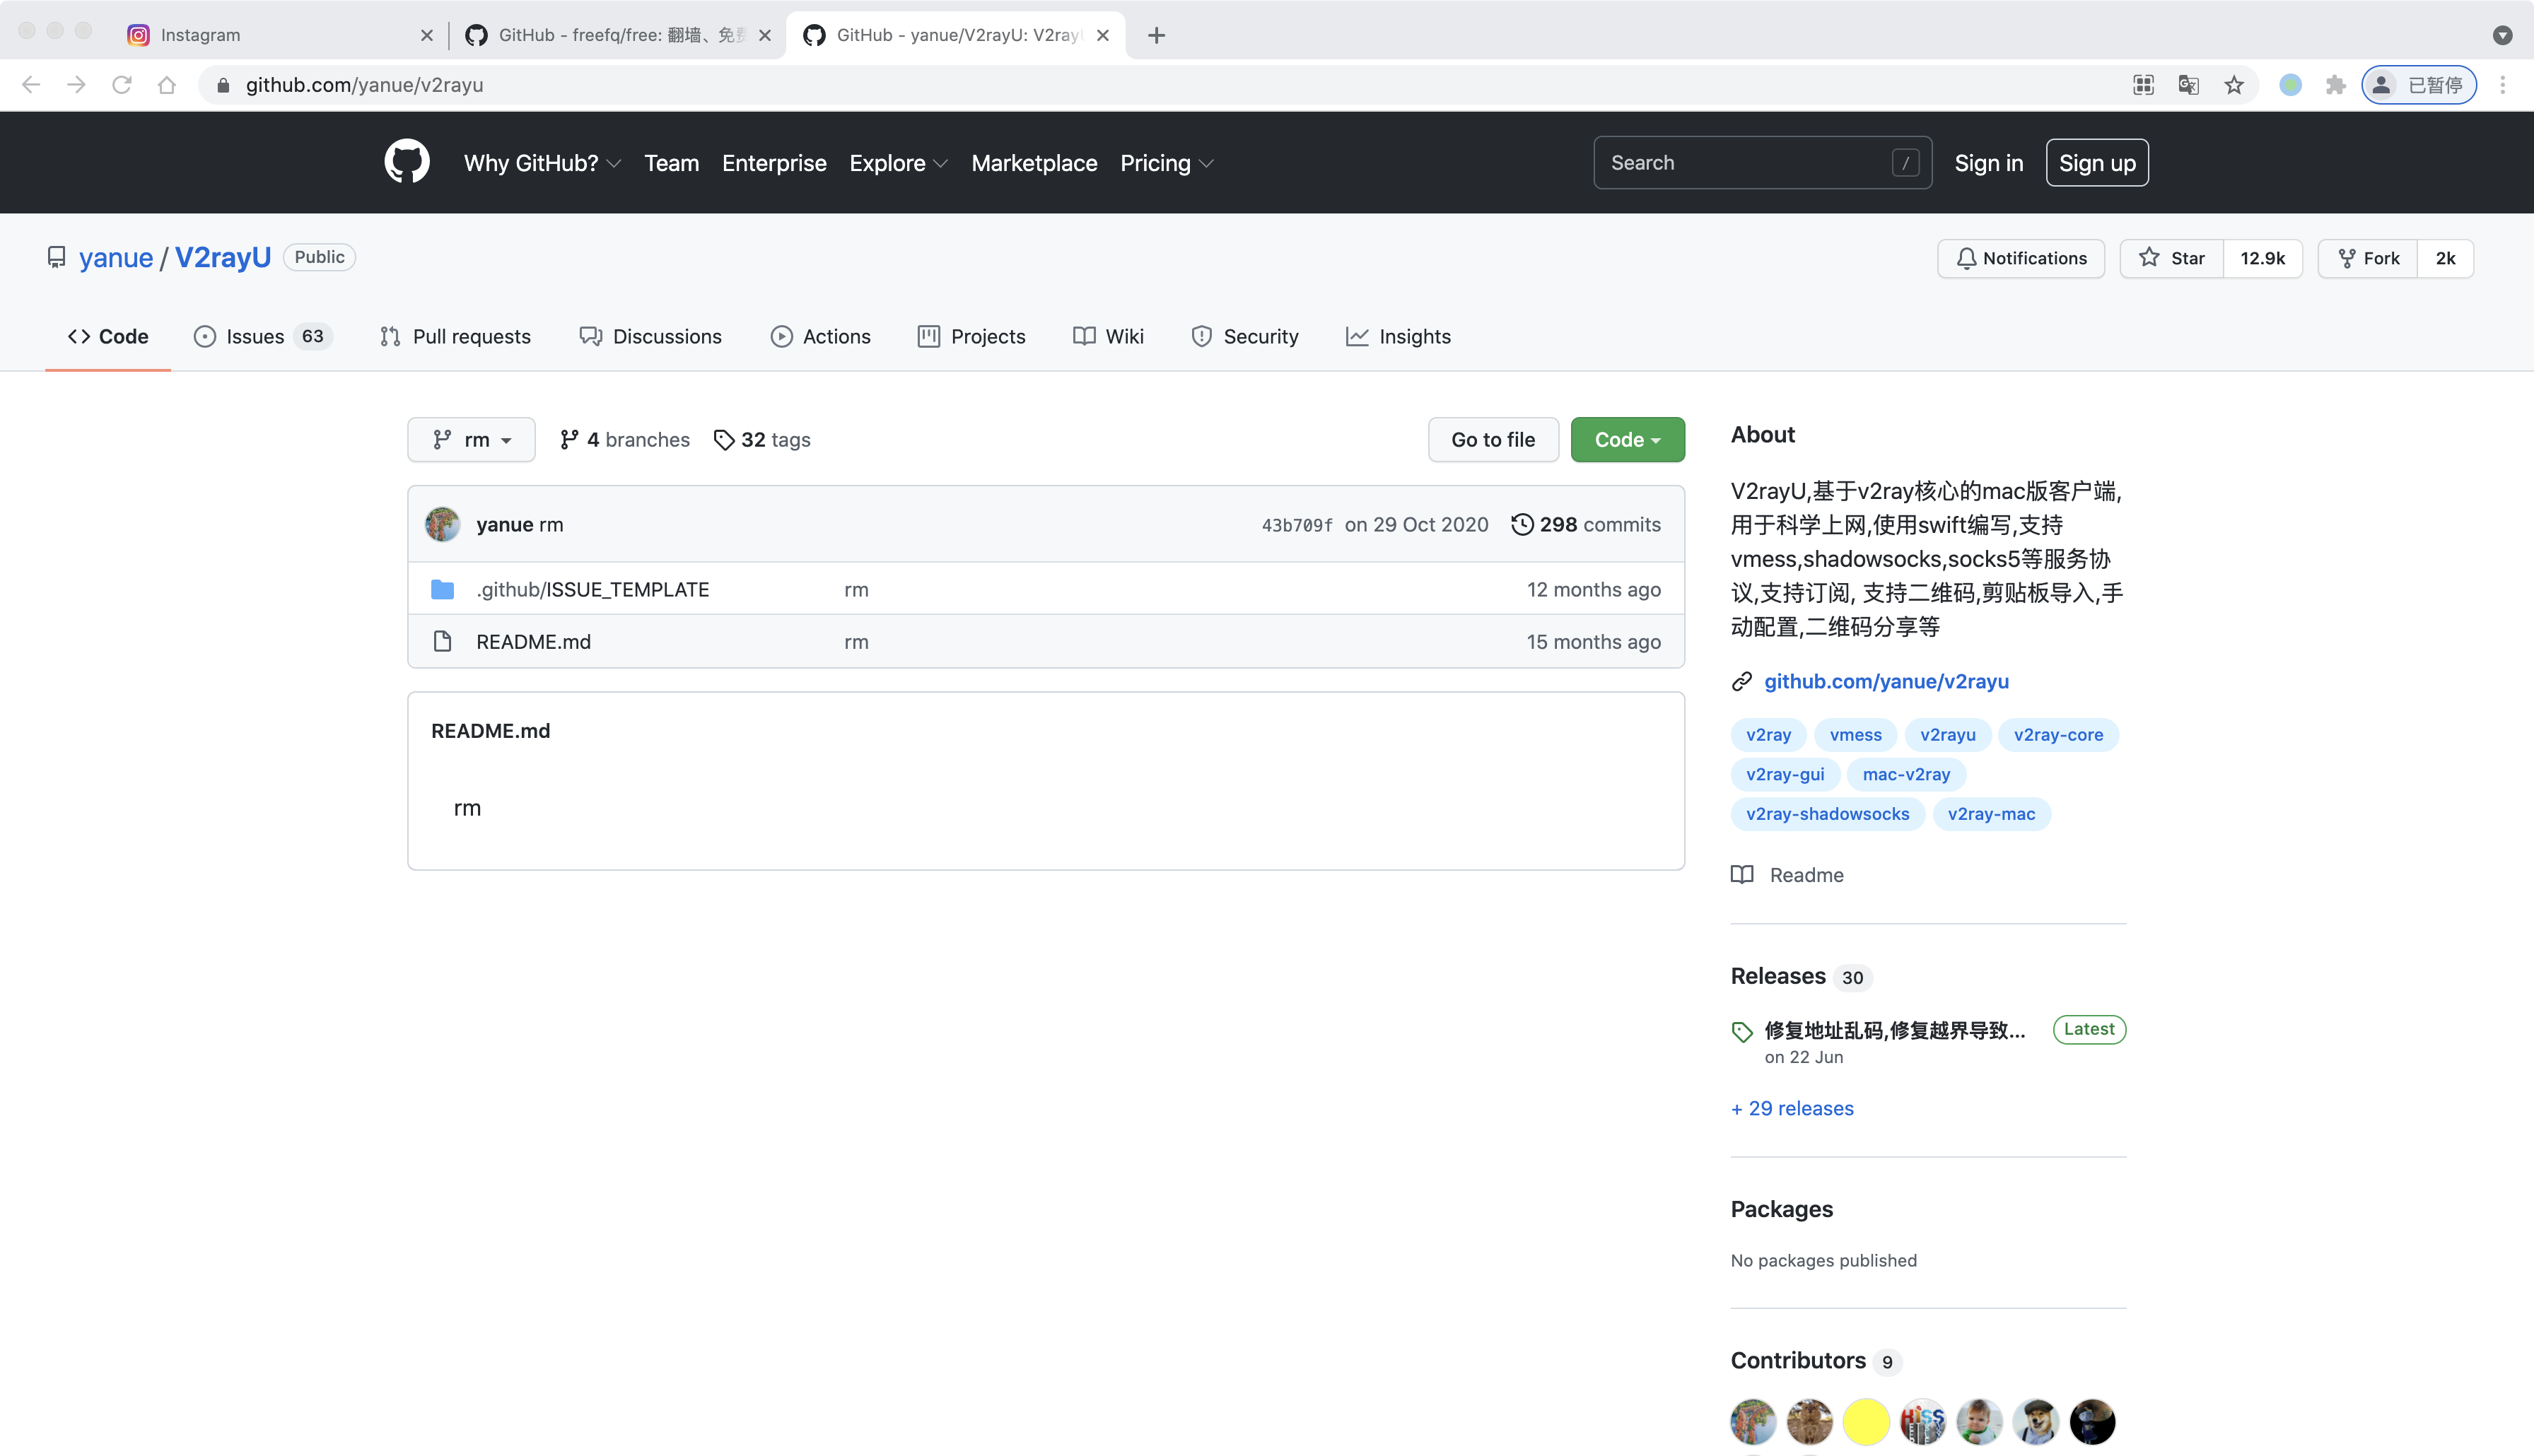Screen dimensions: 2534x1456
Task: Click the Go to file button
Action: click(1493, 439)
